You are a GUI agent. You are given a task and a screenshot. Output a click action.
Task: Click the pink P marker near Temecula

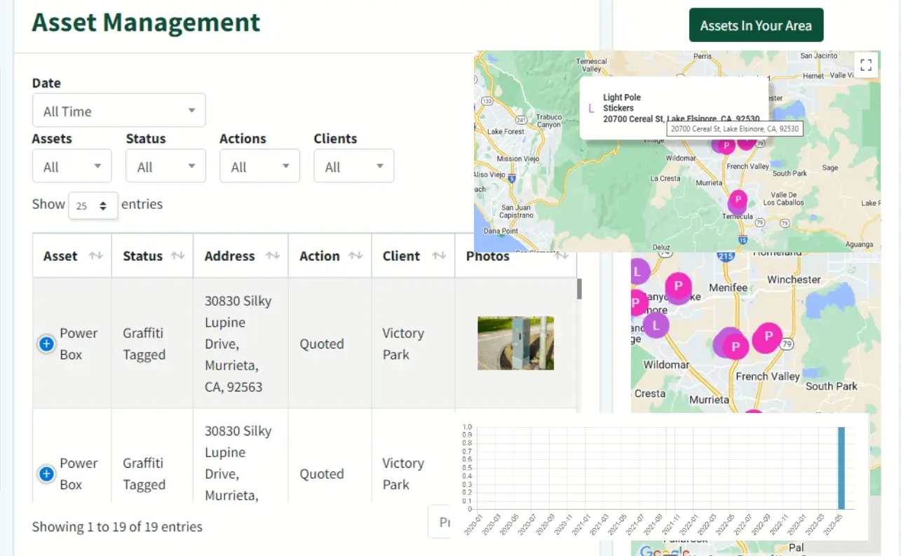[x=738, y=200]
